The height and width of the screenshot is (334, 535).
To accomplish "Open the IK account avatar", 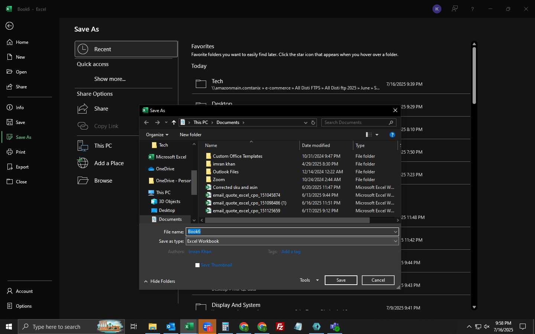I will pos(437,9).
